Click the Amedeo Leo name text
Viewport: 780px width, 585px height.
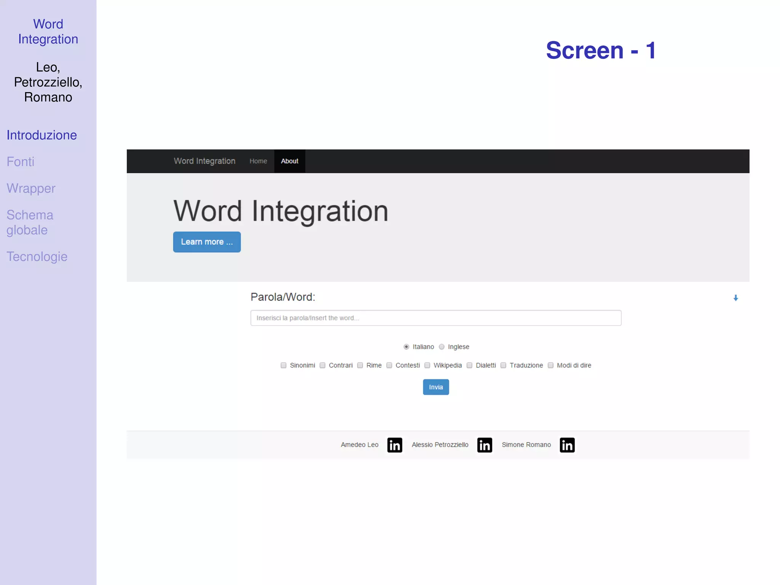click(x=360, y=445)
